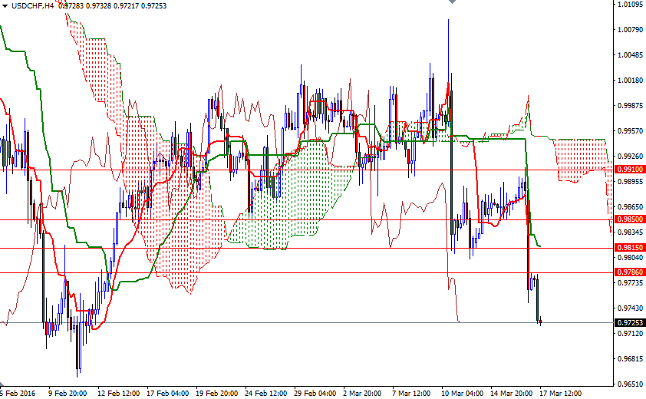Click the 0.97860 red price level label
Image resolution: width=646 pixels, height=399 pixels.
pyautogui.click(x=630, y=272)
